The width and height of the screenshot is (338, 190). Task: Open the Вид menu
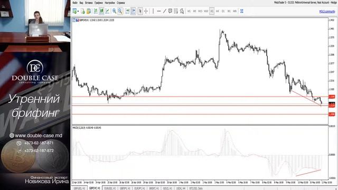click(81, 3)
